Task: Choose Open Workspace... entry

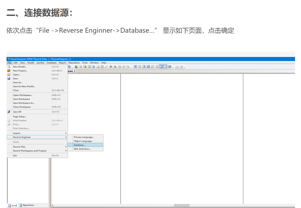Action: click(x=37, y=95)
